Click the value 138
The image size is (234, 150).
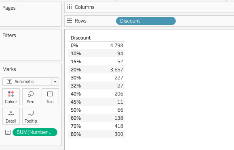[119, 118]
